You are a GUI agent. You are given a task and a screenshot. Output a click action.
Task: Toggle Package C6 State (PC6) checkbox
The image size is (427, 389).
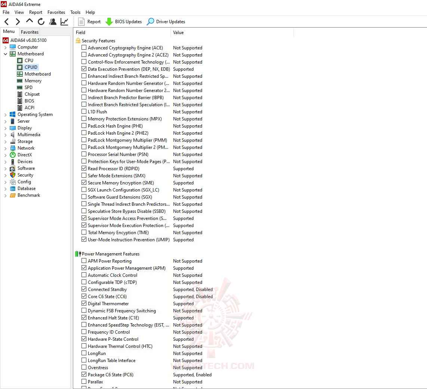point(84,374)
